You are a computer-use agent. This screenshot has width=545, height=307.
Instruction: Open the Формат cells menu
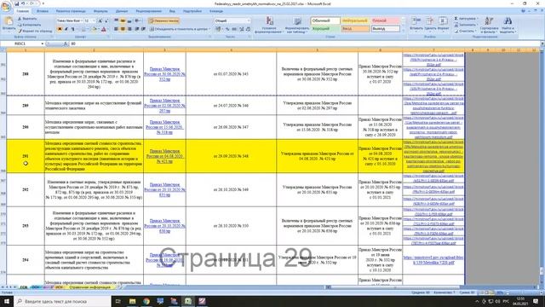[443, 24]
